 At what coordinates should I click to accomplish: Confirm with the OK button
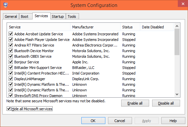pos(93,121)
